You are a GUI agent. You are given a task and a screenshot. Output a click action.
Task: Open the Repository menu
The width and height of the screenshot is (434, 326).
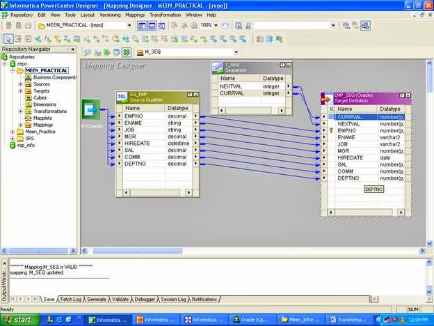click(22, 15)
